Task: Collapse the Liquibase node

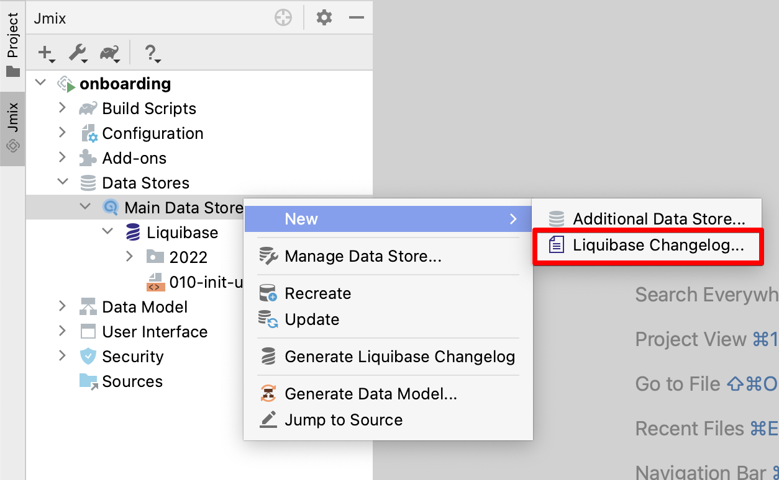Action: [x=108, y=231]
